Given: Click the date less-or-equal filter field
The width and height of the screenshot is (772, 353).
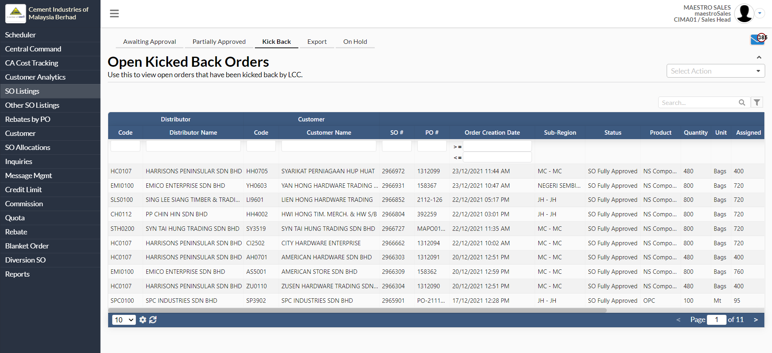Looking at the screenshot, I should click(x=497, y=157).
